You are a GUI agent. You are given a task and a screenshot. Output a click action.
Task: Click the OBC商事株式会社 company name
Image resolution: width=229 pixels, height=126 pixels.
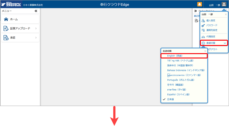tap(33, 5)
